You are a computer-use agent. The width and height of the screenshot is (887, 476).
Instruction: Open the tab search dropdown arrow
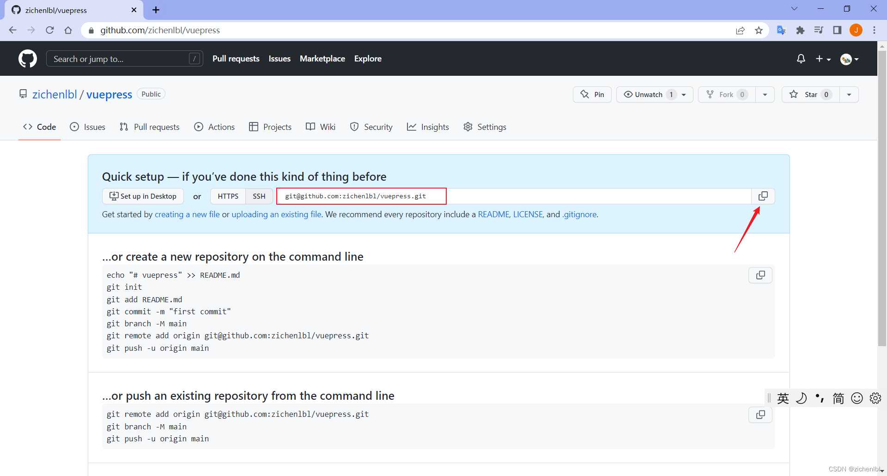(794, 9)
